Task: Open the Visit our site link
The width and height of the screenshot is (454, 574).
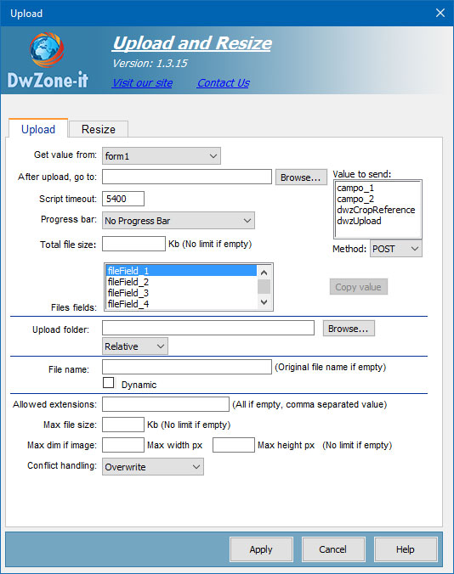Action: click(143, 83)
